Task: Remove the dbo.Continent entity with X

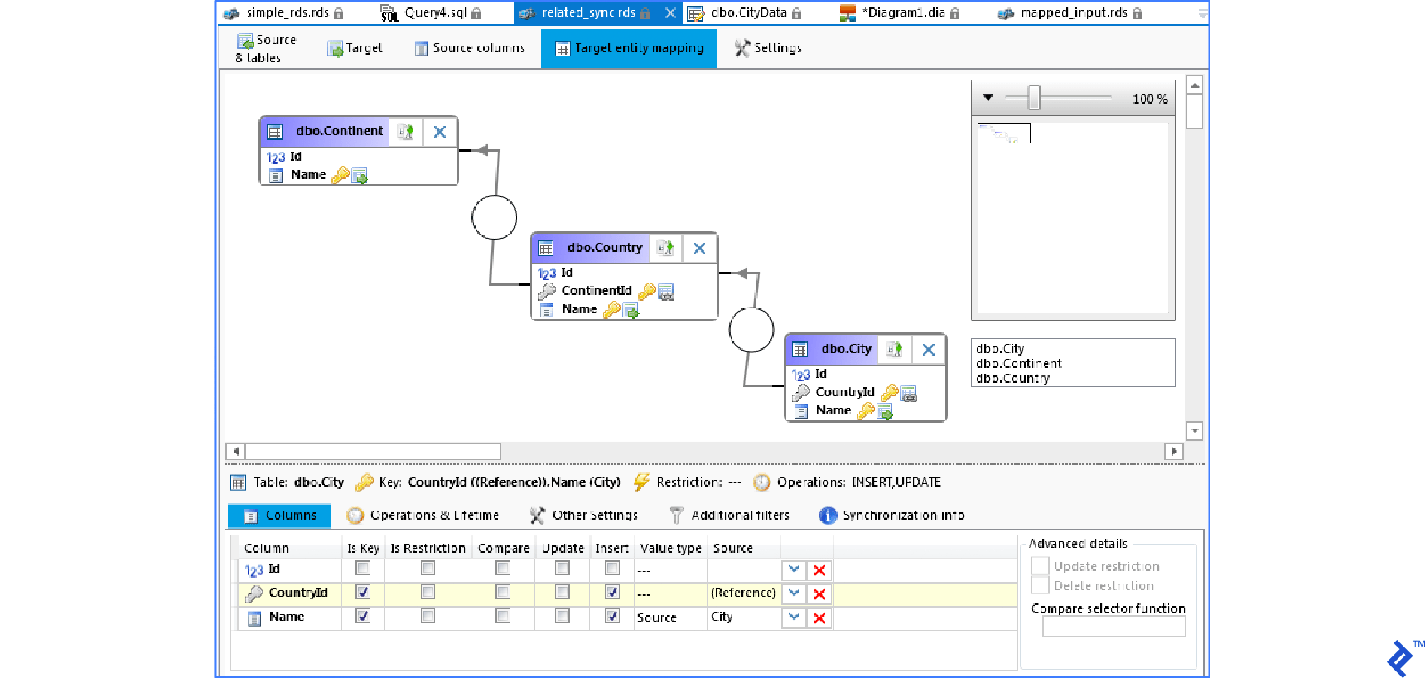Action: [x=440, y=132]
